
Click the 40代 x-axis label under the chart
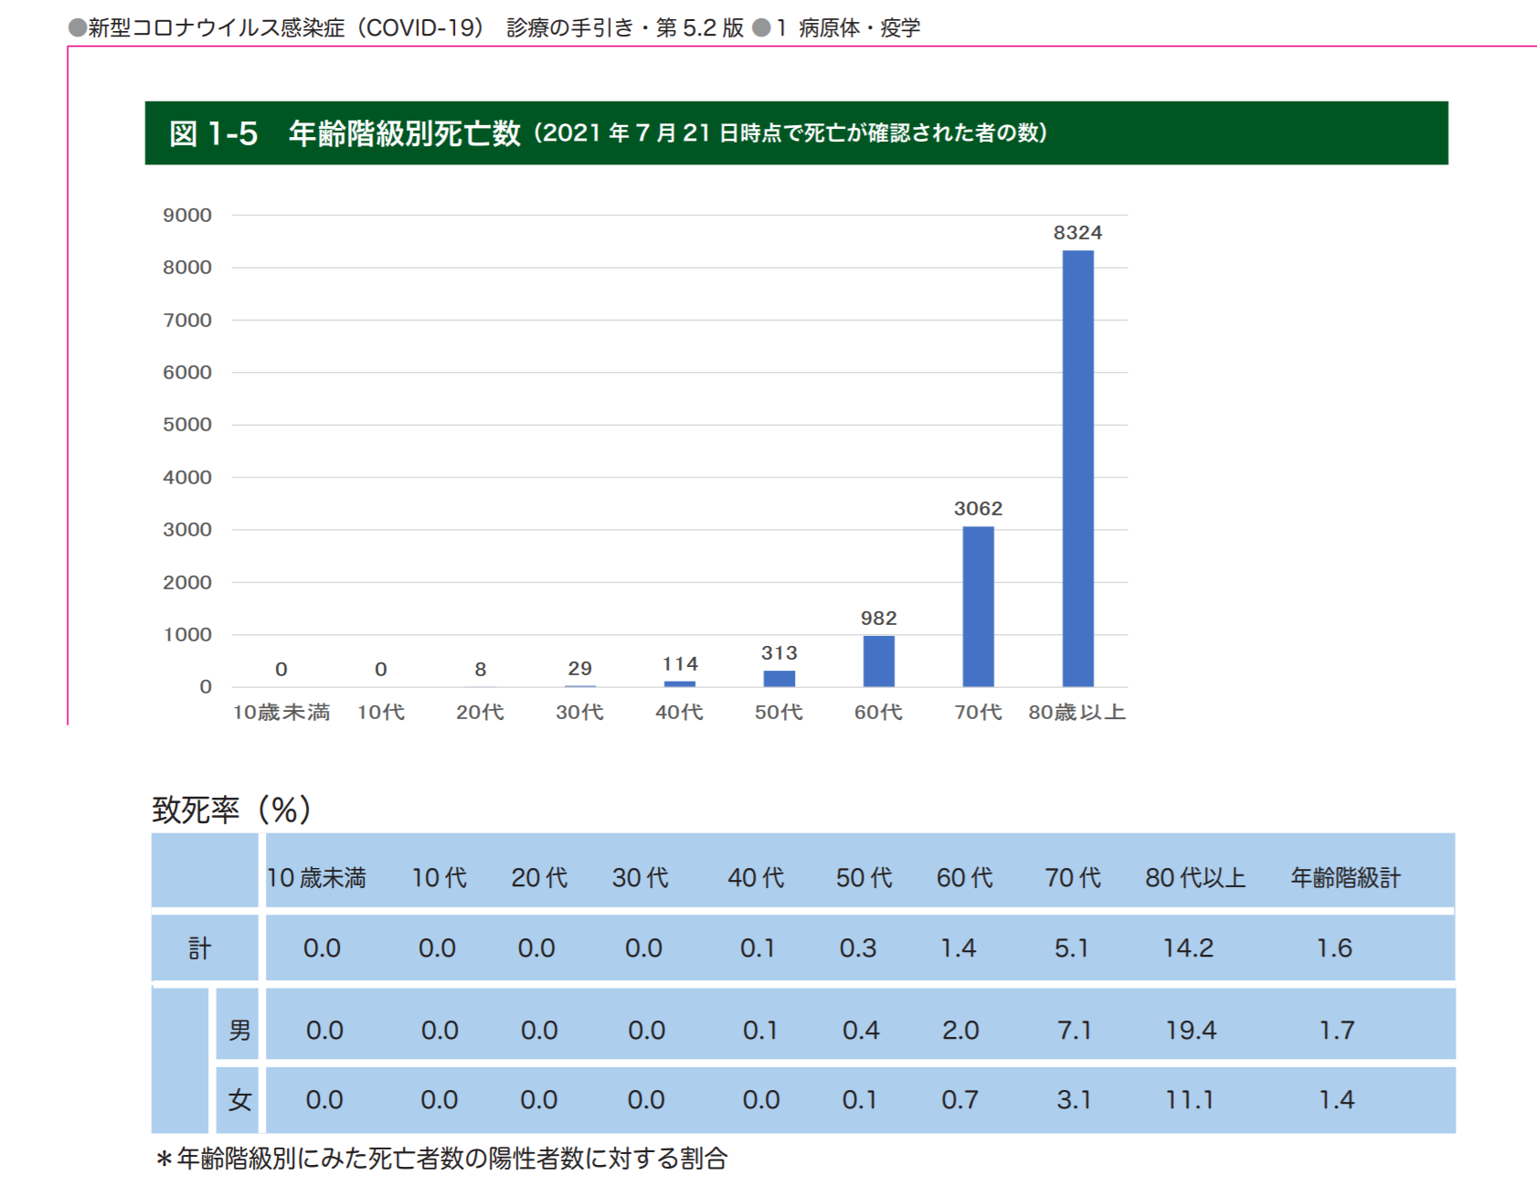pyautogui.click(x=679, y=713)
